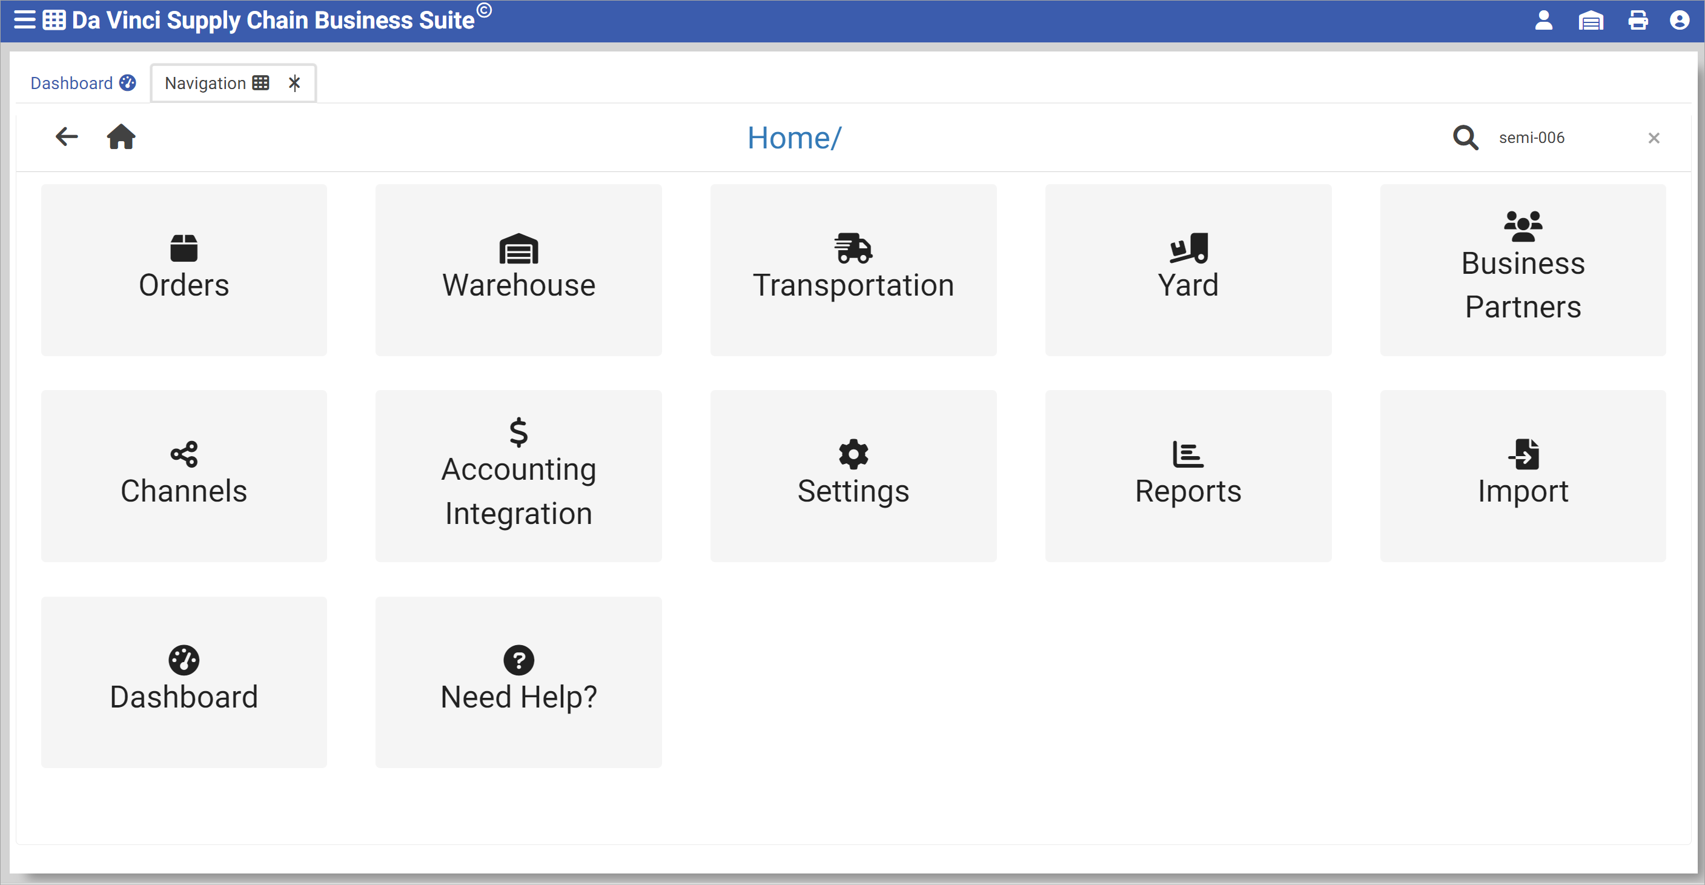This screenshot has height=885, width=1705.
Task: Click the Da Vinci Supply Chain Business Suite title
Action: click(281, 20)
